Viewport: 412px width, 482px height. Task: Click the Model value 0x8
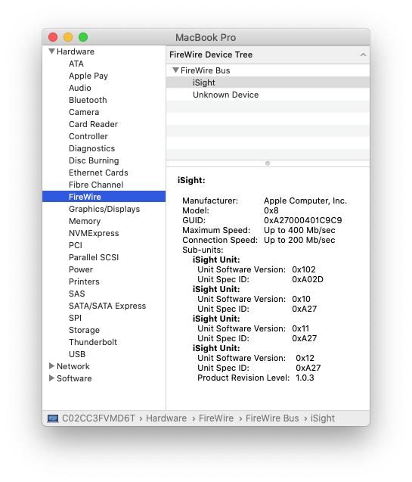(x=271, y=210)
